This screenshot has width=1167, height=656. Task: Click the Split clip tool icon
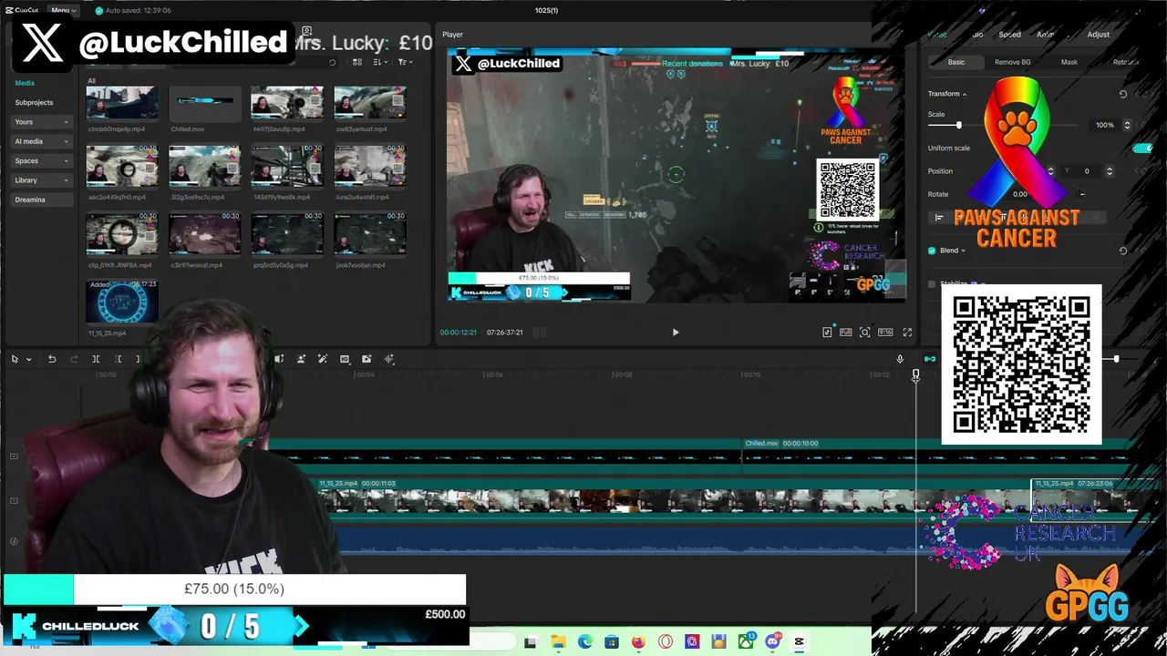pos(96,359)
